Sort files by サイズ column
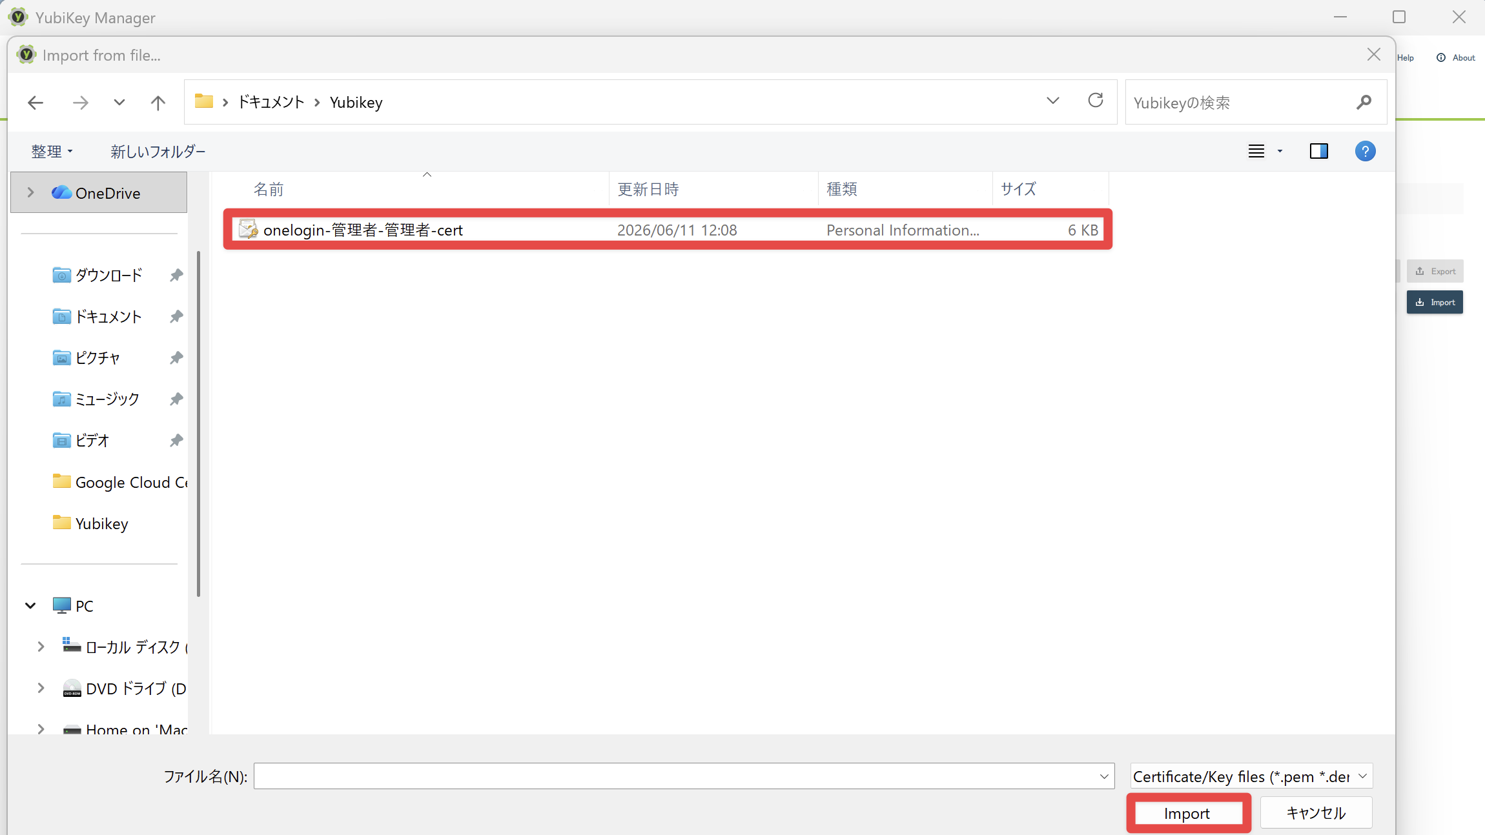1485x835 pixels. point(1050,189)
